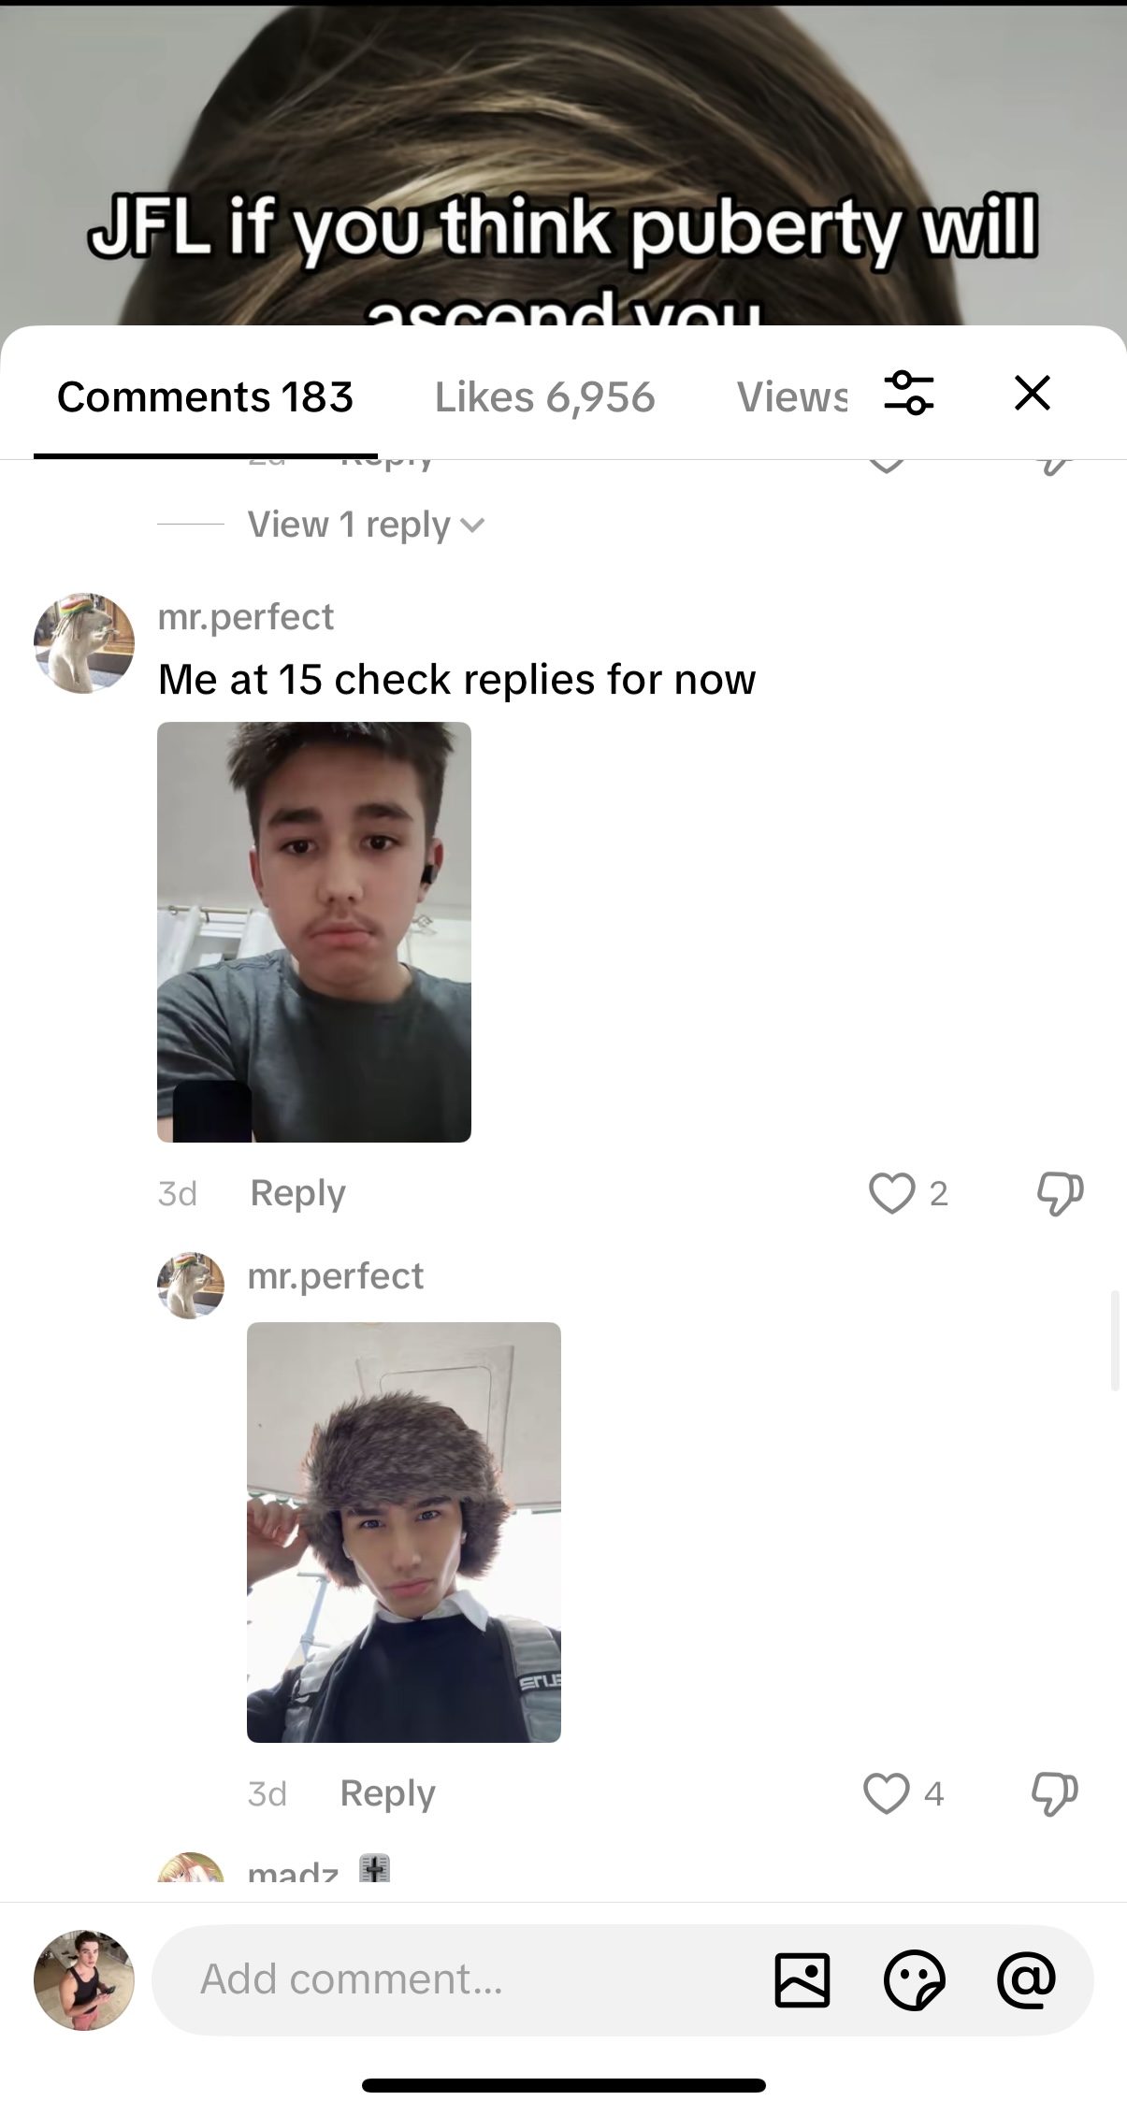Reply to the "Me at 15" comment
This screenshot has width=1127, height=2115.
[297, 1193]
